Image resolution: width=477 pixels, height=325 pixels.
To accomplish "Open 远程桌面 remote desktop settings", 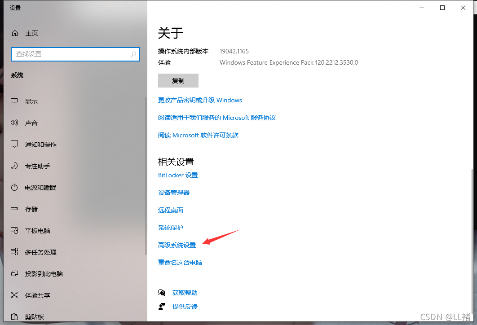I will tap(171, 210).
